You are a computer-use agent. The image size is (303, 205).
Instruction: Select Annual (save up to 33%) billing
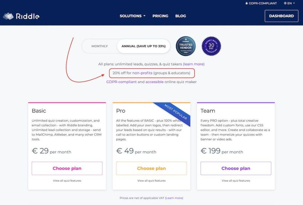click(144, 46)
